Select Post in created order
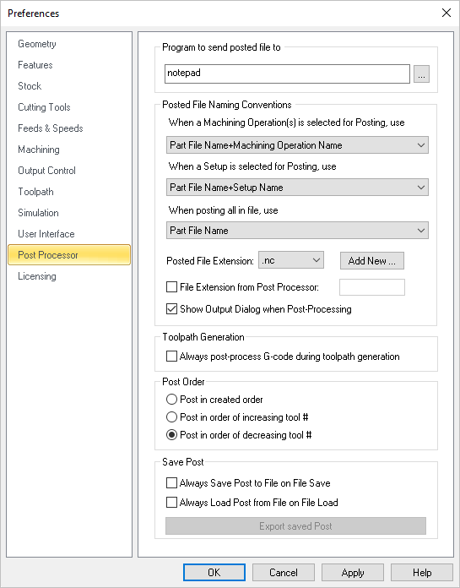This screenshot has height=588, width=460. point(171,400)
